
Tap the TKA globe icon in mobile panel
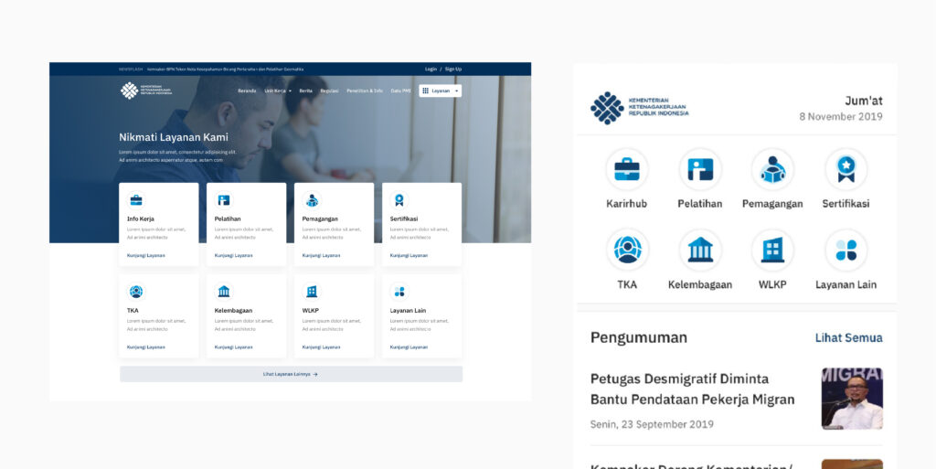point(626,250)
